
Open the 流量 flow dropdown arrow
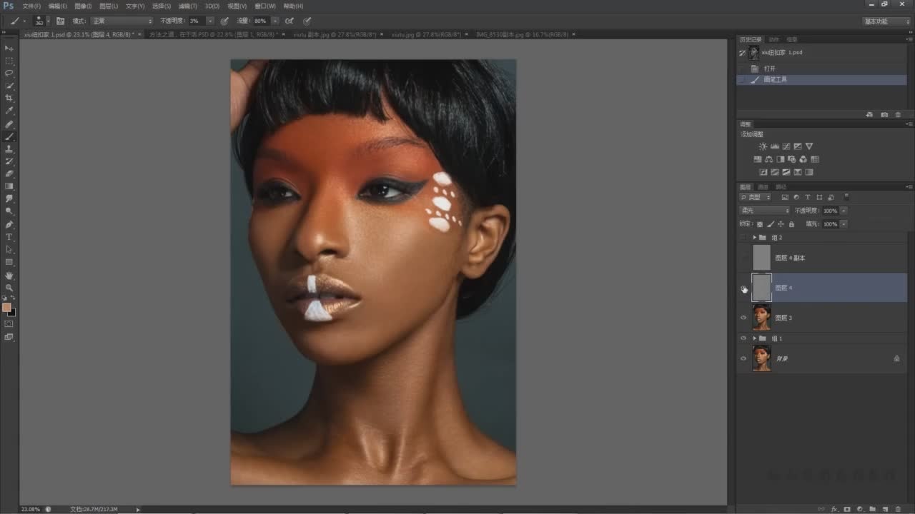275,21
